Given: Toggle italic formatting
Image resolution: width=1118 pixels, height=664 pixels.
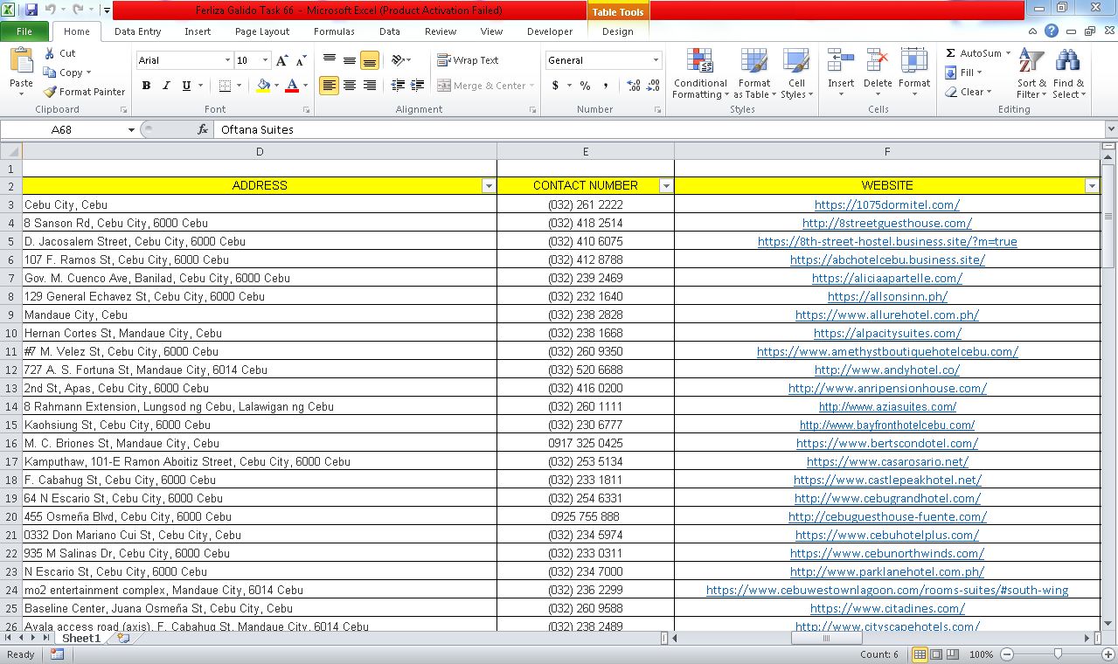Looking at the screenshot, I should [x=166, y=86].
